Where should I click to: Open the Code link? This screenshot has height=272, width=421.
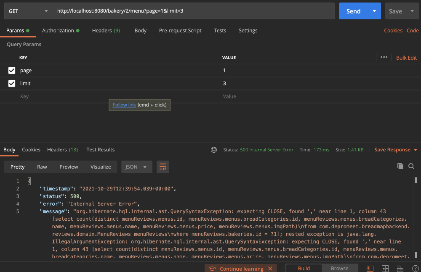point(413,31)
